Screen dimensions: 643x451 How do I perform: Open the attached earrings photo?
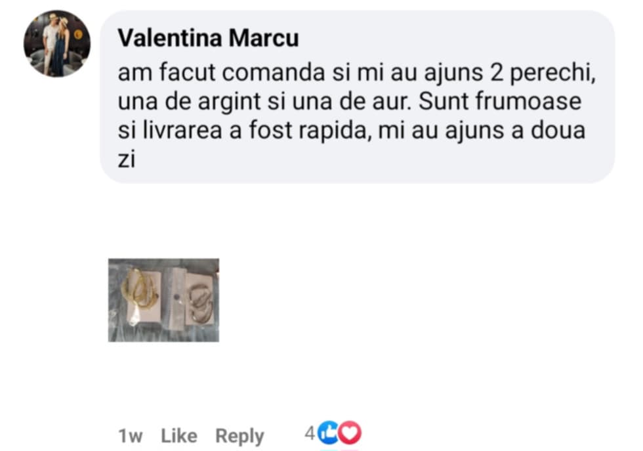[163, 300]
